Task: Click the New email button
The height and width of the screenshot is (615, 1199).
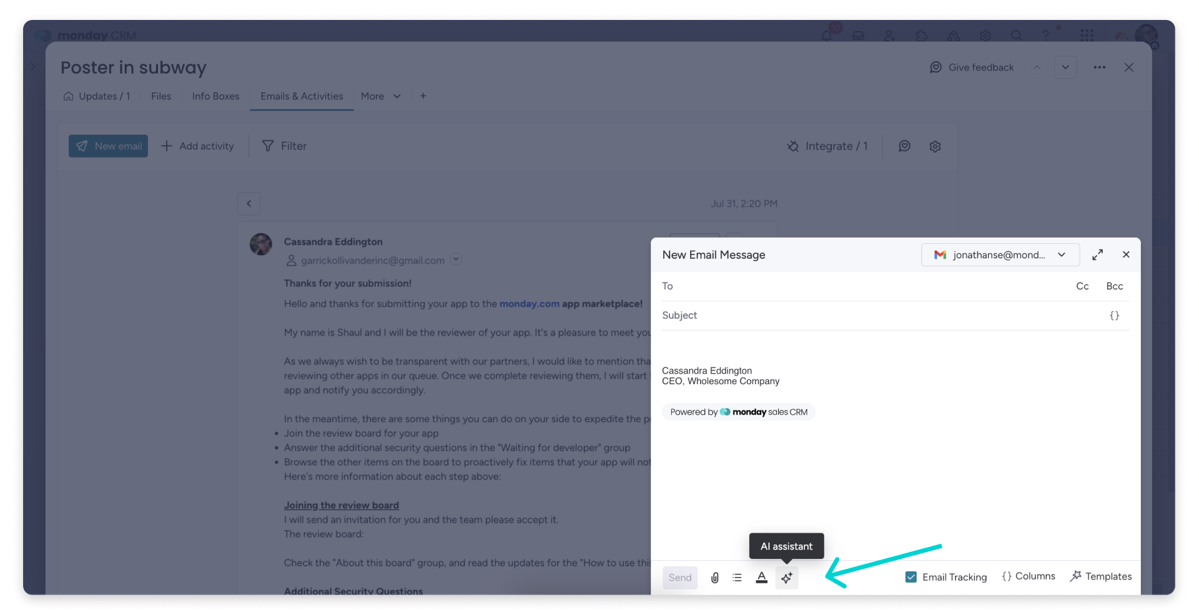Action: (108, 146)
